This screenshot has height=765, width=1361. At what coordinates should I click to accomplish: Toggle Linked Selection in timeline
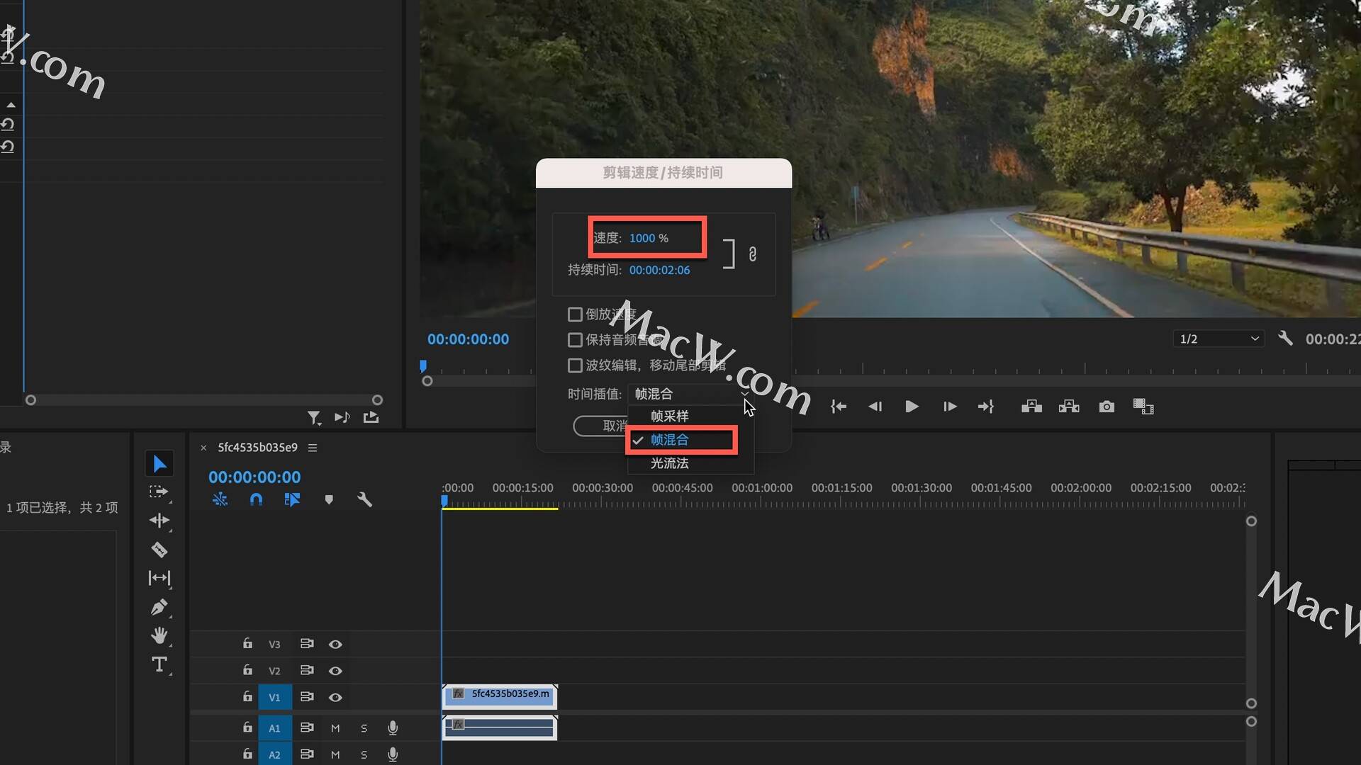[292, 499]
